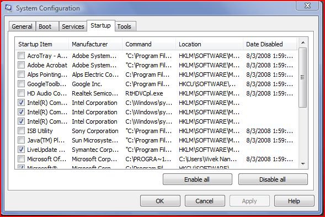Enable the Java(TM) Pl... checkbox
The height and width of the screenshot is (217, 325).
21,140
